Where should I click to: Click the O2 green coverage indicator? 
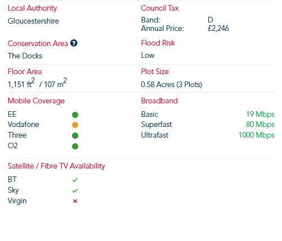point(75,146)
